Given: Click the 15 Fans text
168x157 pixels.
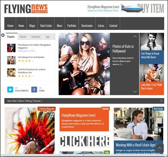Looking at the screenshot, I should coord(42,89).
